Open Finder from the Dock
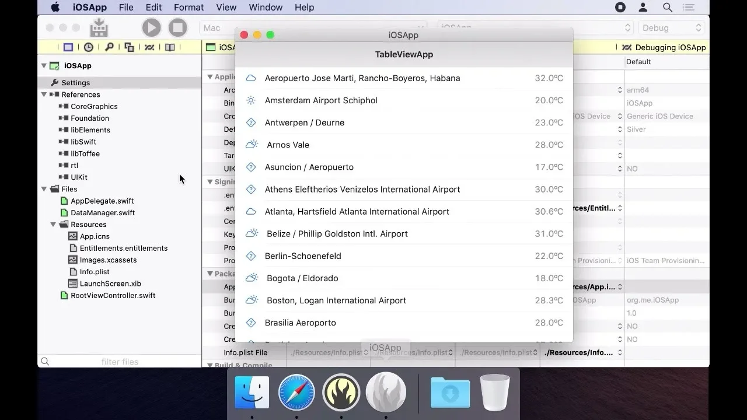This screenshot has width=747, height=420. 252,393
